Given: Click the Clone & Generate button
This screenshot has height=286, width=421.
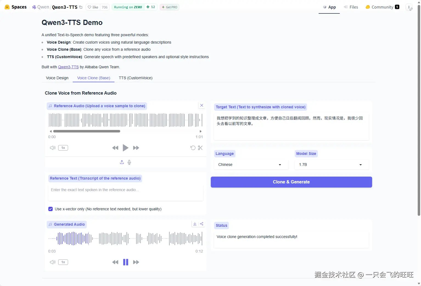Looking at the screenshot, I should pyautogui.click(x=291, y=182).
